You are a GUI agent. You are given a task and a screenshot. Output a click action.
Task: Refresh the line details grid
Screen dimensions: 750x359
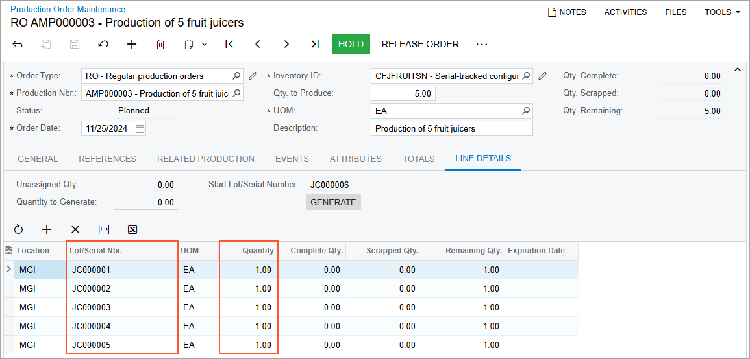18,229
